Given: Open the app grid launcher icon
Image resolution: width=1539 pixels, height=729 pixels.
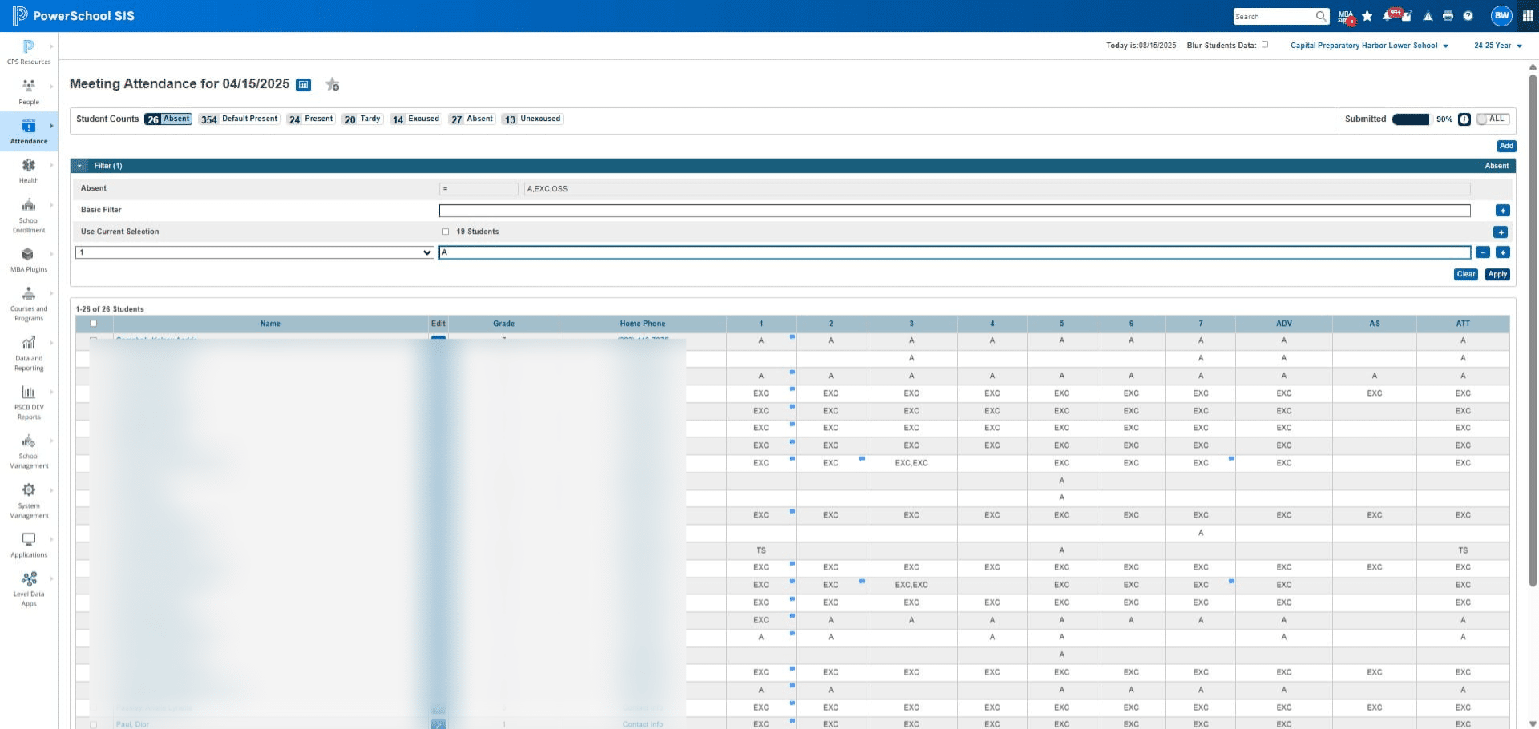Looking at the screenshot, I should point(1528,16).
